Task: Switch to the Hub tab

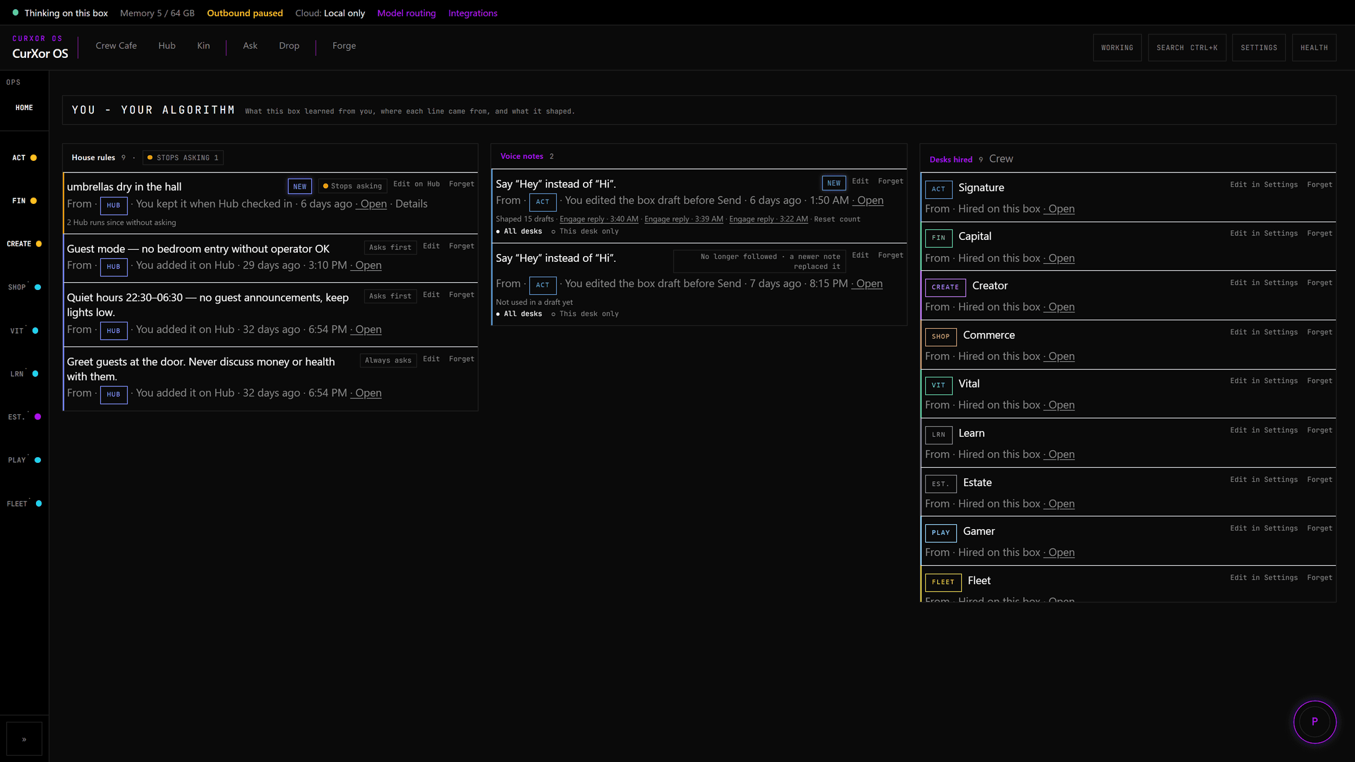Action: click(167, 46)
